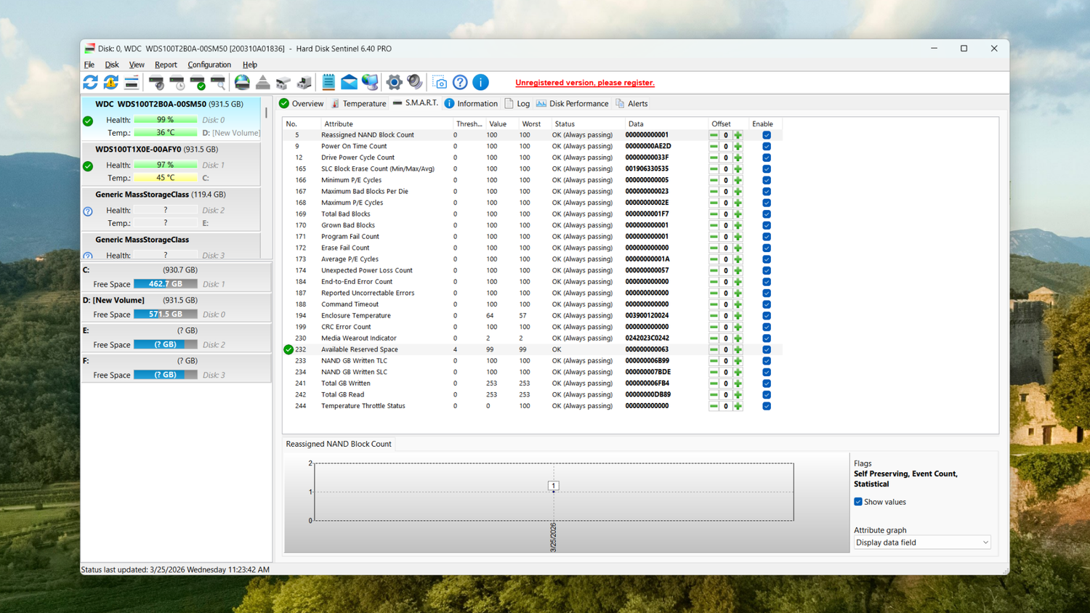Switch to the Alerts tab
Screen dimensions: 1090x613
pos(631,104)
